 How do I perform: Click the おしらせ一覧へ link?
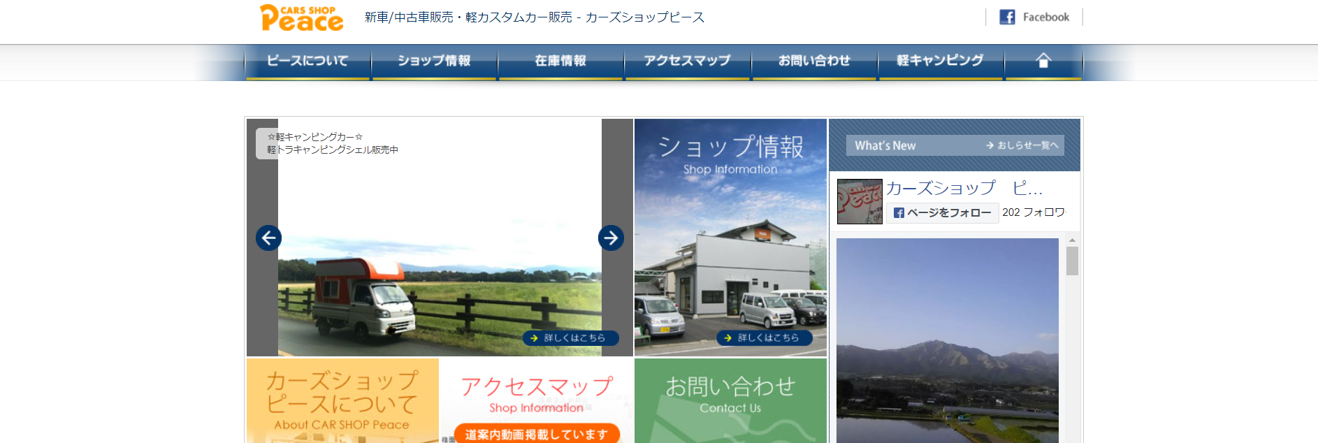click(x=1022, y=145)
